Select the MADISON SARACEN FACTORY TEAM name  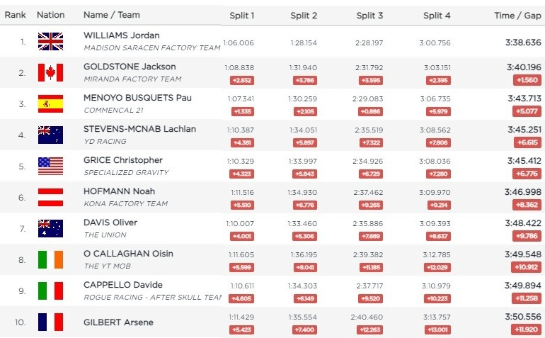(x=152, y=48)
